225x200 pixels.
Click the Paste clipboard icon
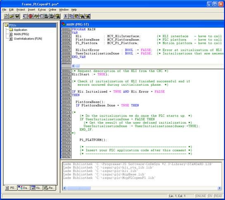(77, 16)
